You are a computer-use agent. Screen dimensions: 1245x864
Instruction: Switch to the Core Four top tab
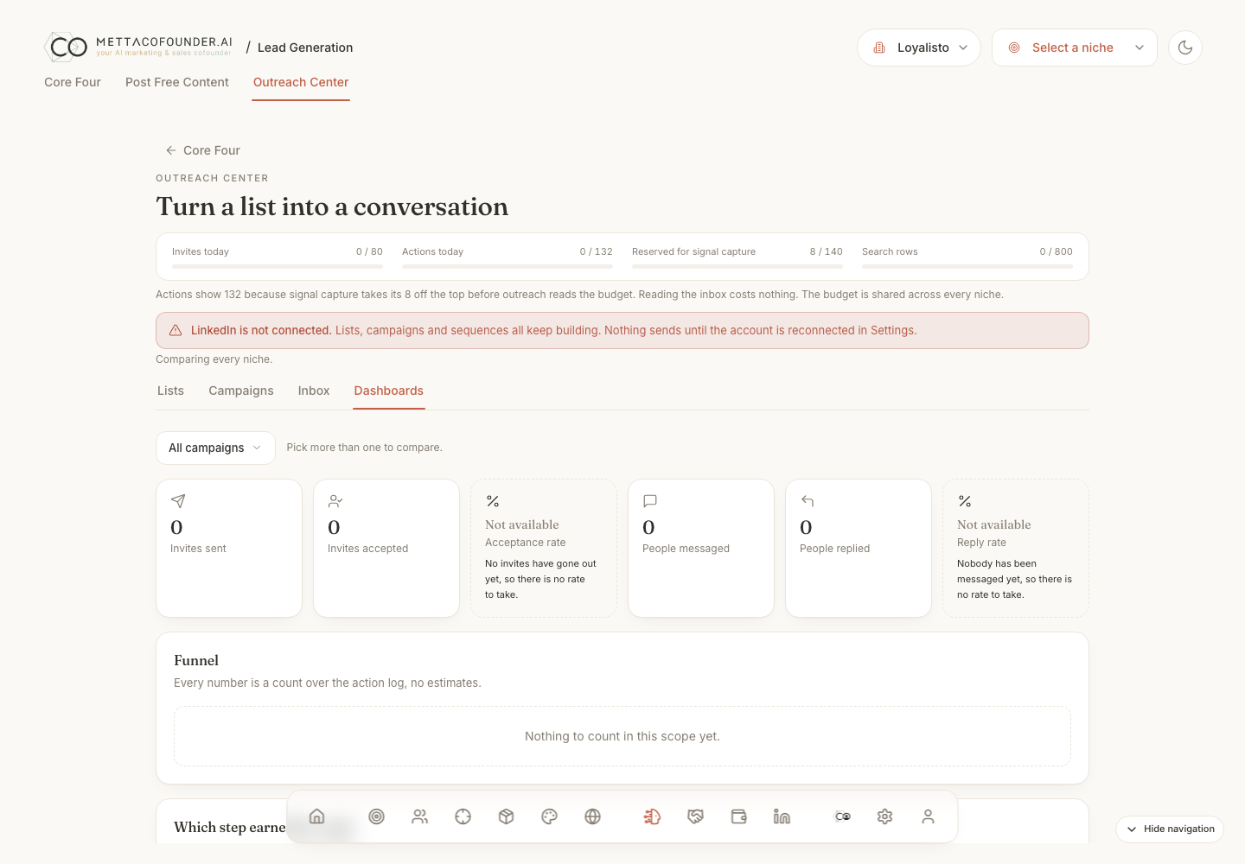pos(73,82)
